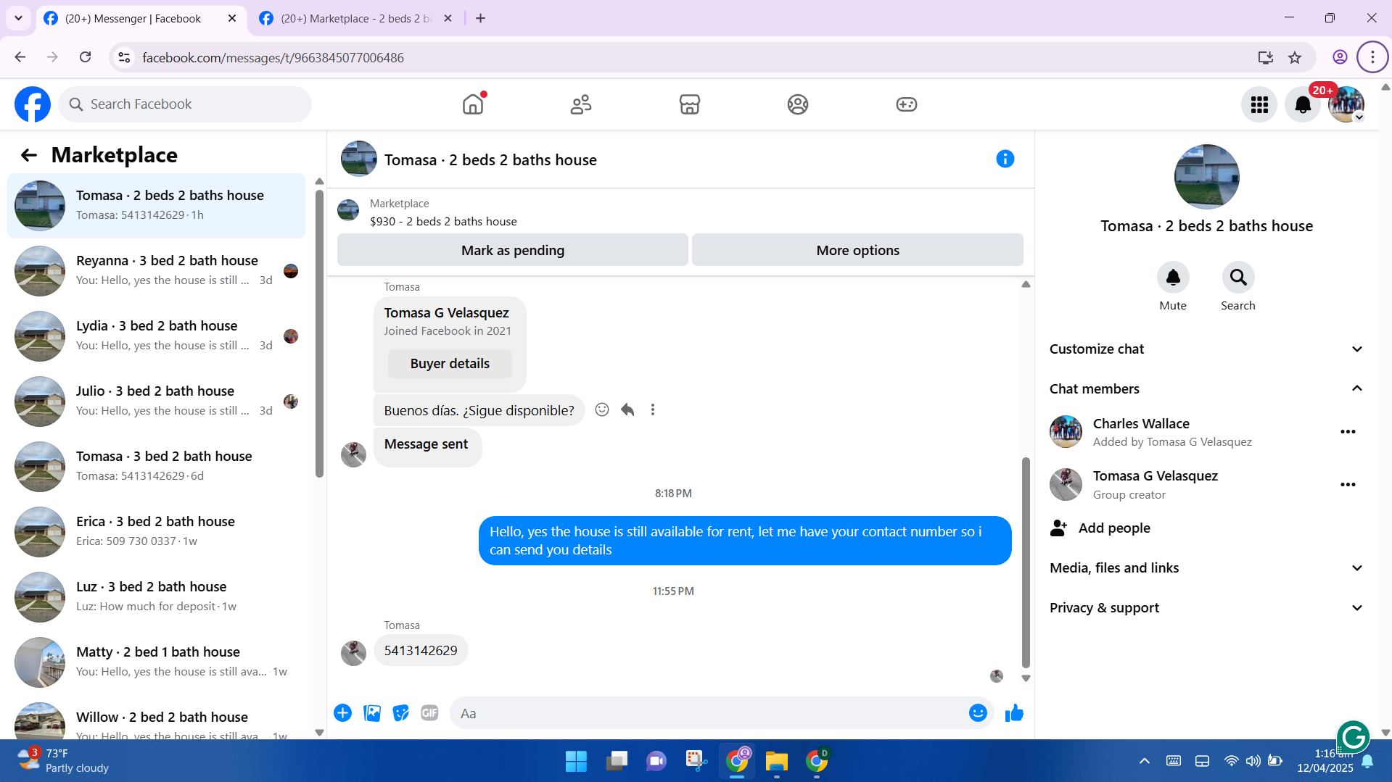Bookmark this page with the star
1392x782 pixels.
[x=1295, y=57]
